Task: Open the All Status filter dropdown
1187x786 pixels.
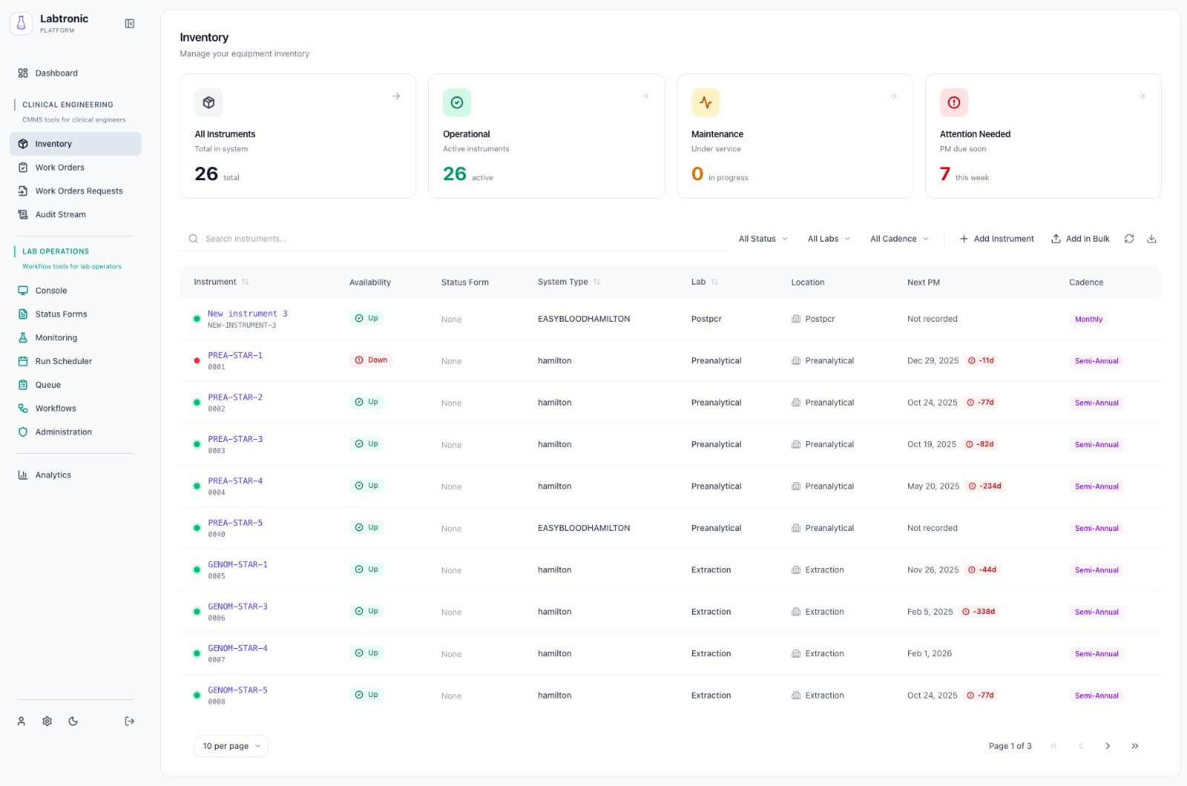Action: 763,239
